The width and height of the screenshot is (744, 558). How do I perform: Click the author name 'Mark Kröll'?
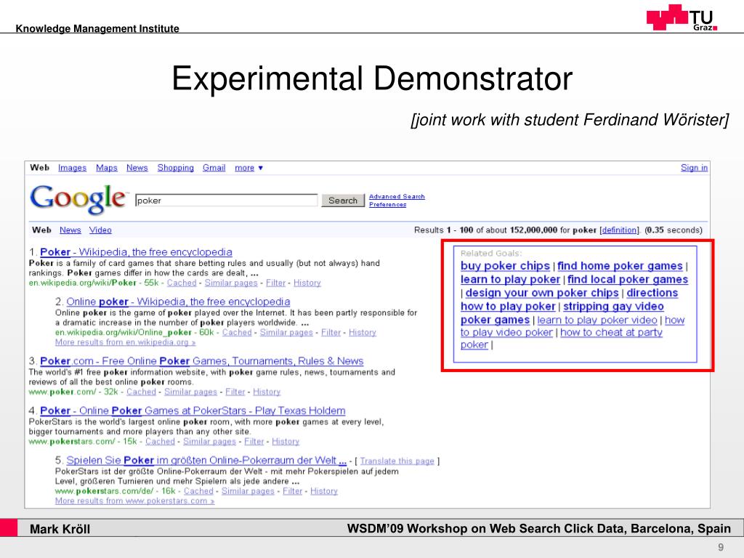click(60, 529)
